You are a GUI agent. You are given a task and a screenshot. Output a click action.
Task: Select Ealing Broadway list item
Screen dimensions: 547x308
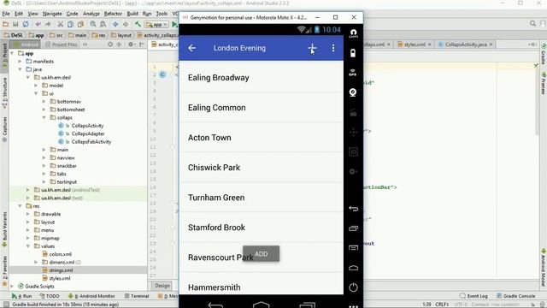(x=261, y=78)
